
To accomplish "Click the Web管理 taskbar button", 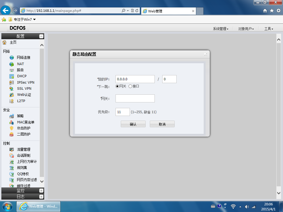I will pos(38,206).
